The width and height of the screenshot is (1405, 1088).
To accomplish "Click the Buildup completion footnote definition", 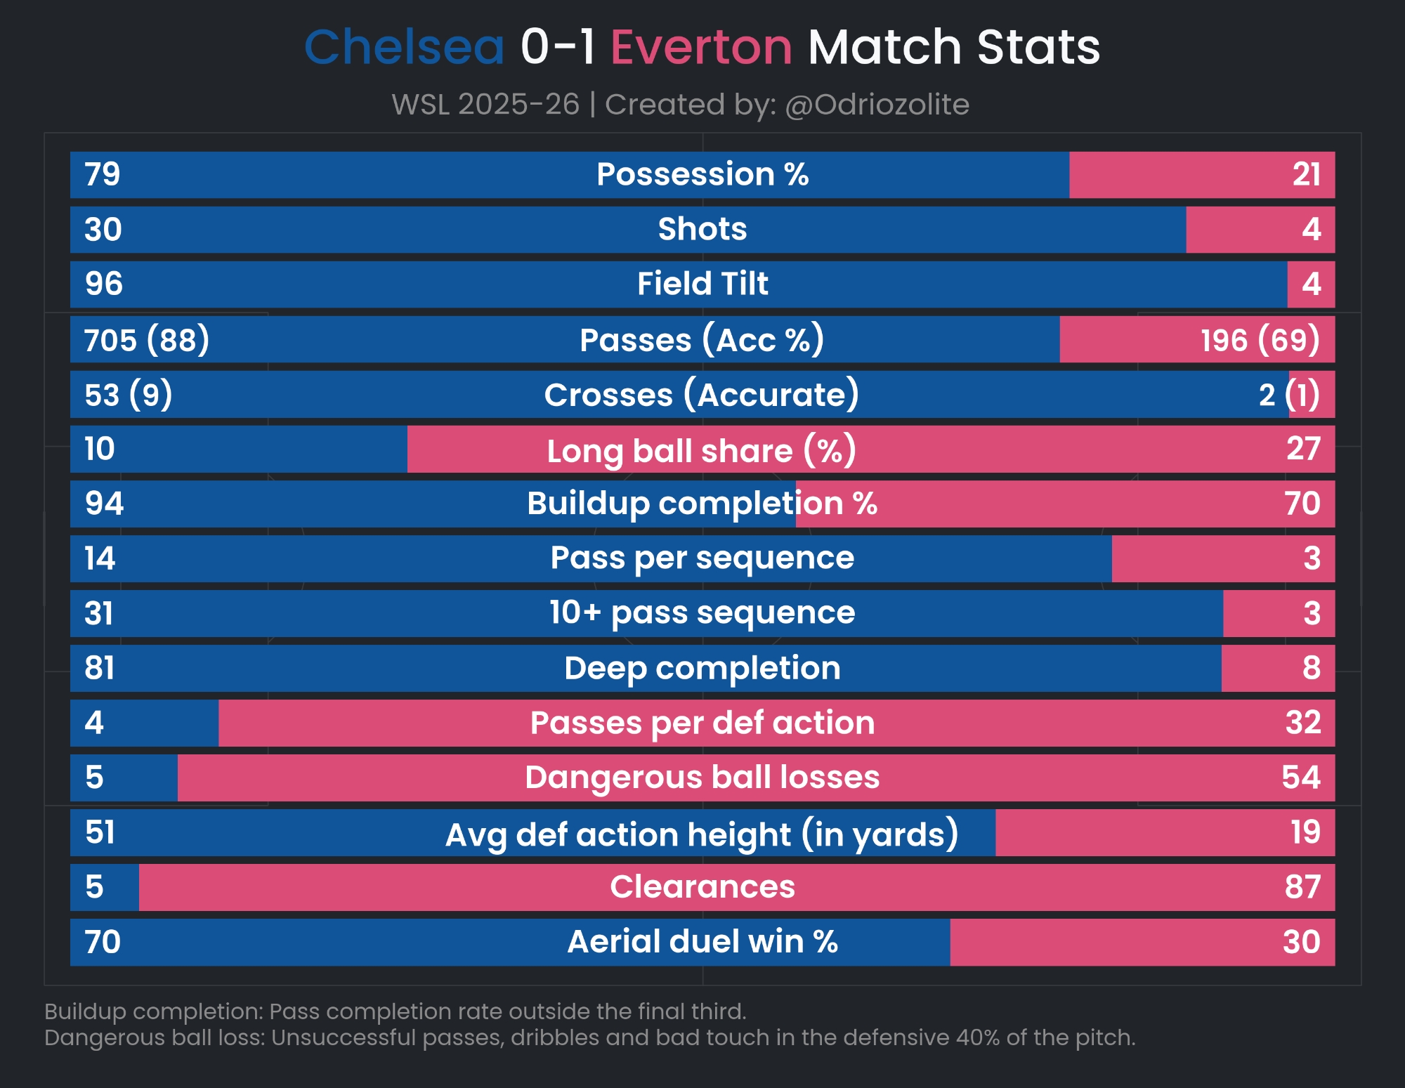I will (395, 1011).
